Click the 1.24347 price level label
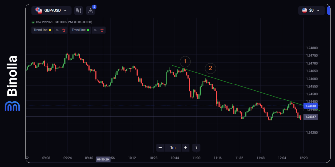This screenshot has width=335, height=167. point(310,117)
